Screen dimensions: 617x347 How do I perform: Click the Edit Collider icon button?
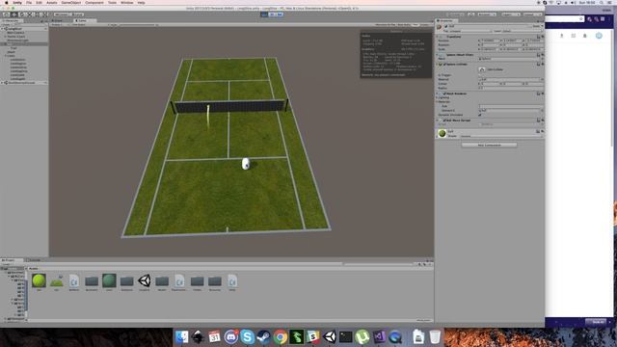coord(482,69)
